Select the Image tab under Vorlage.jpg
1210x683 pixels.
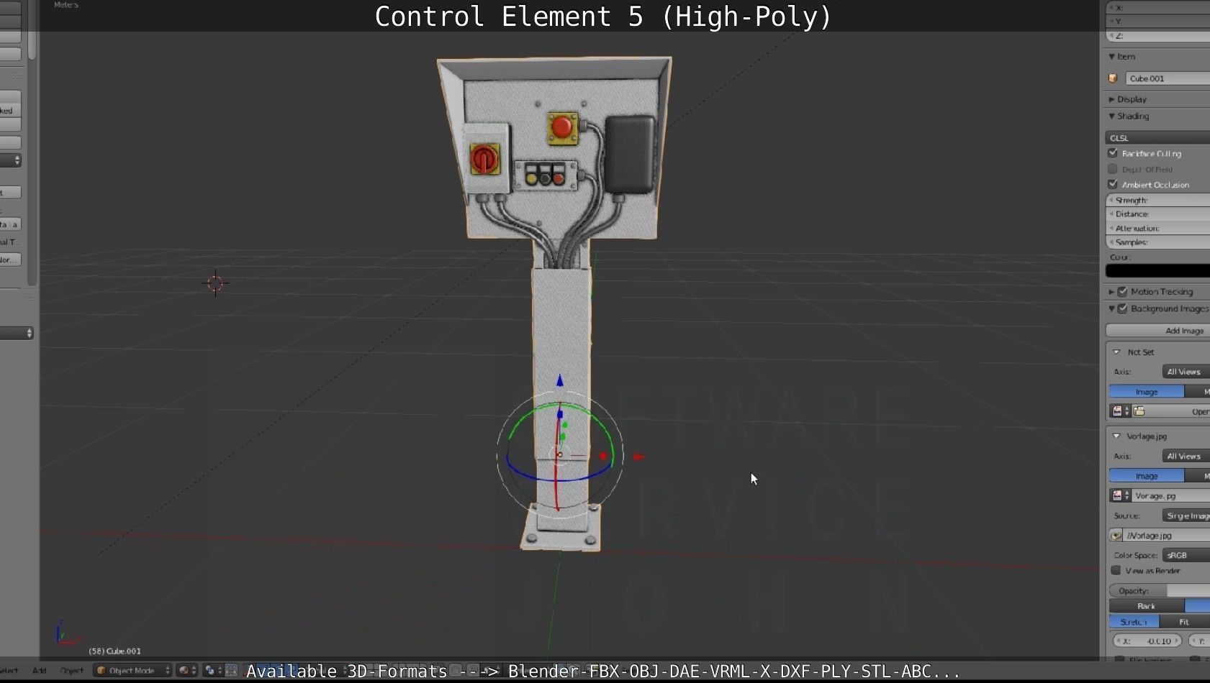coord(1147,476)
